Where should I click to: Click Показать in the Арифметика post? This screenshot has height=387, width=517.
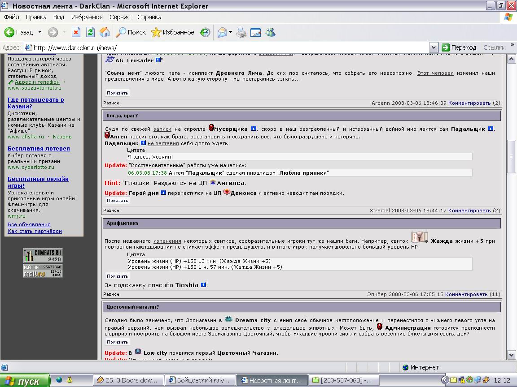118,276
